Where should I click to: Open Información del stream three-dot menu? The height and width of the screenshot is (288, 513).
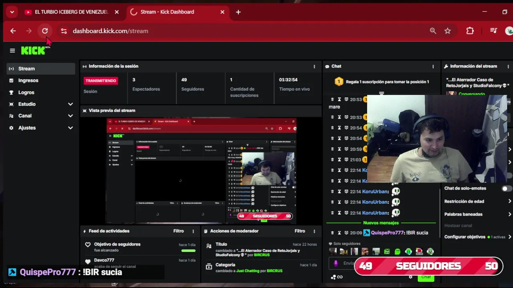[x=508, y=66]
